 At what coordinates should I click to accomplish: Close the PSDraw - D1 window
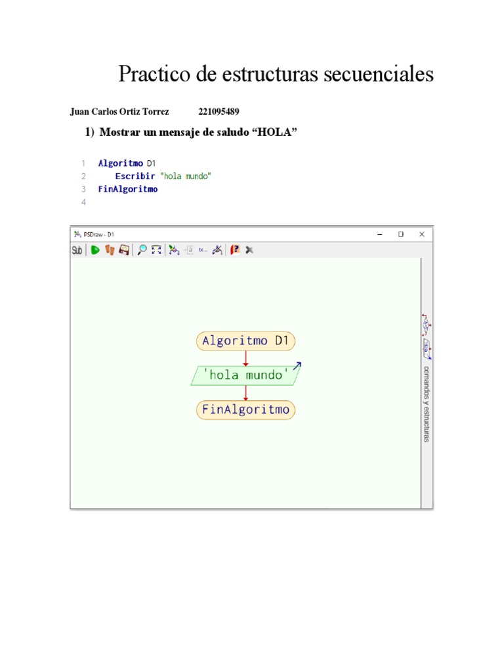click(x=422, y=234)
